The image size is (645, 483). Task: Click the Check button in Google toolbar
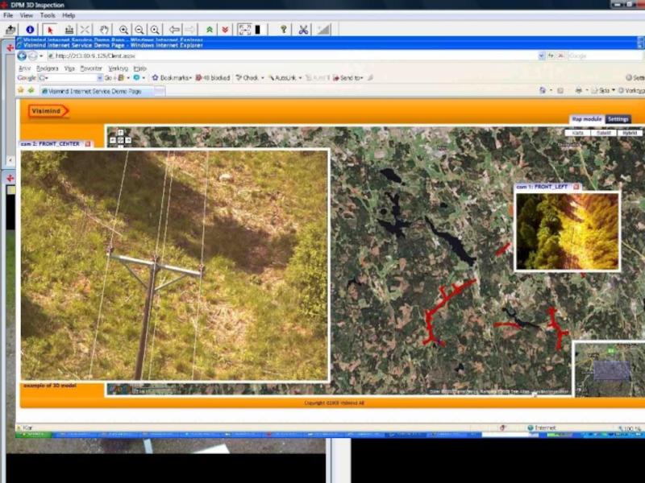(250, 77)
